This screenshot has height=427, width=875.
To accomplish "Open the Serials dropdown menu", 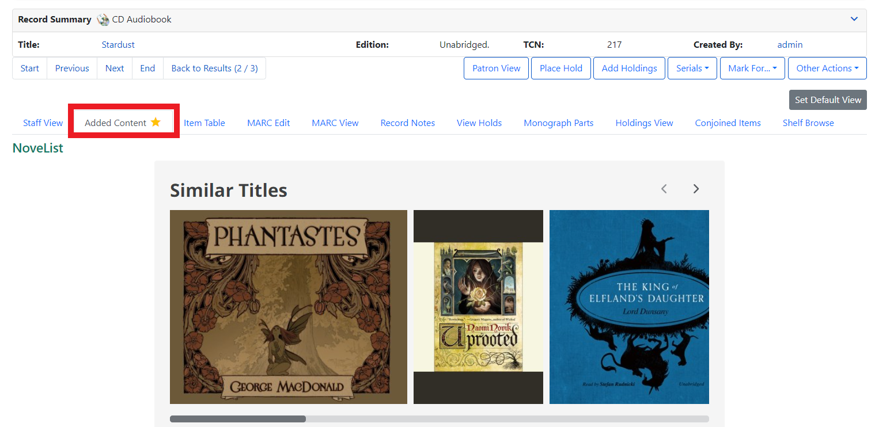I will tap(692, 68).
